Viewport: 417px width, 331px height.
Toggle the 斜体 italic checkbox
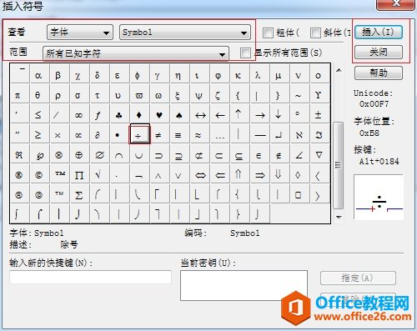(x=315, y=33)
